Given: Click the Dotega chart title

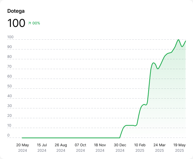Looking at the screenshot, I should (16, 11).
